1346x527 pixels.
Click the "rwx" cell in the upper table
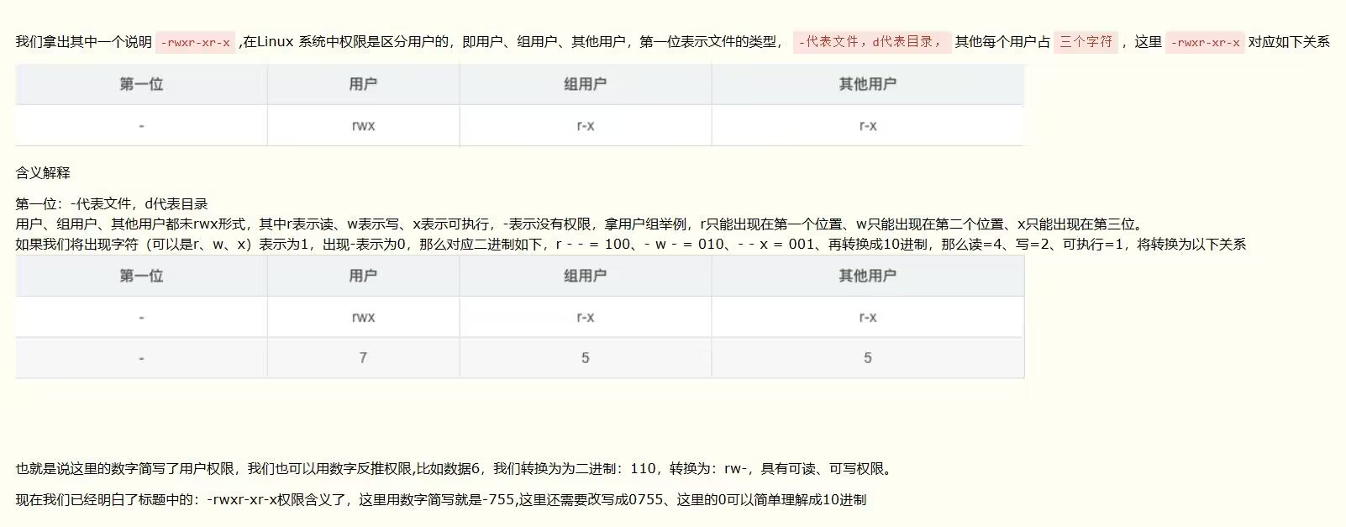tap(363, 126)
